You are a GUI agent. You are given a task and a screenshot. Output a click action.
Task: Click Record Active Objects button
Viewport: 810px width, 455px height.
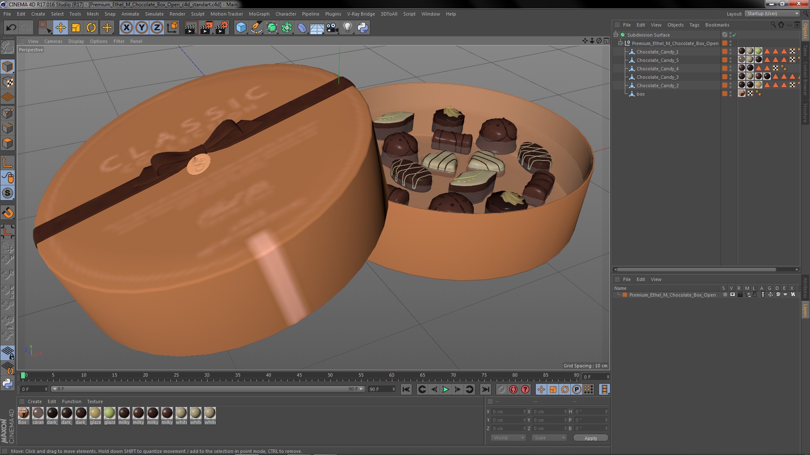click(x=501, y=390)
